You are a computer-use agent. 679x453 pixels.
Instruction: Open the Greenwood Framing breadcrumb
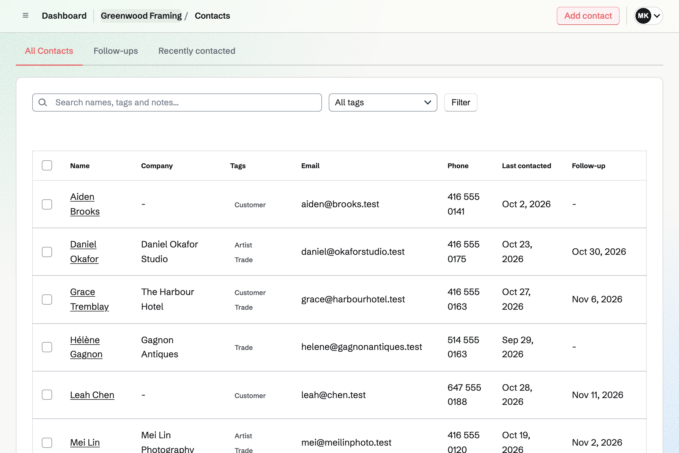click(141, 16)
